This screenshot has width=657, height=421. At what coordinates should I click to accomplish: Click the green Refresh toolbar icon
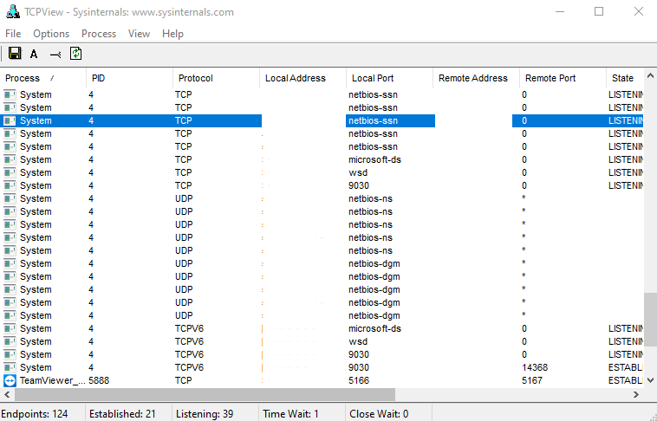click(x=75, y=54)
